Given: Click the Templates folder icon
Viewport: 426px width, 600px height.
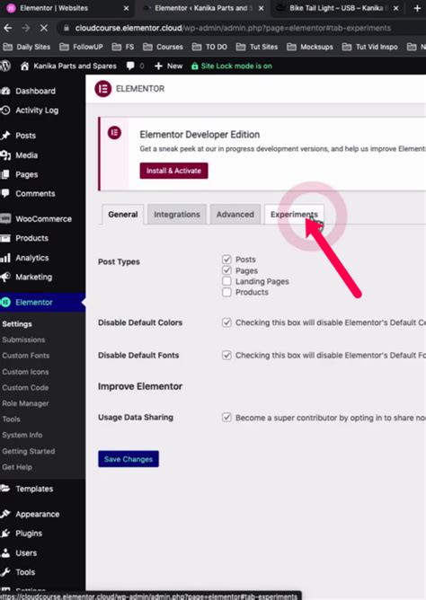Looking at the screenshot, I should click(5, 489).
